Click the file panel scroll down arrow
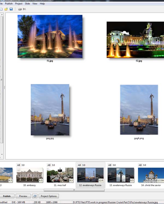The width and height of the screenshot is (164, 204). click(x=2, y=154)
